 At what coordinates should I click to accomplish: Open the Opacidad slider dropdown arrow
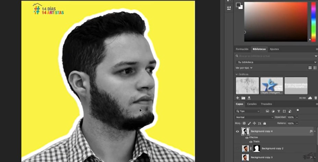point(297,117)
